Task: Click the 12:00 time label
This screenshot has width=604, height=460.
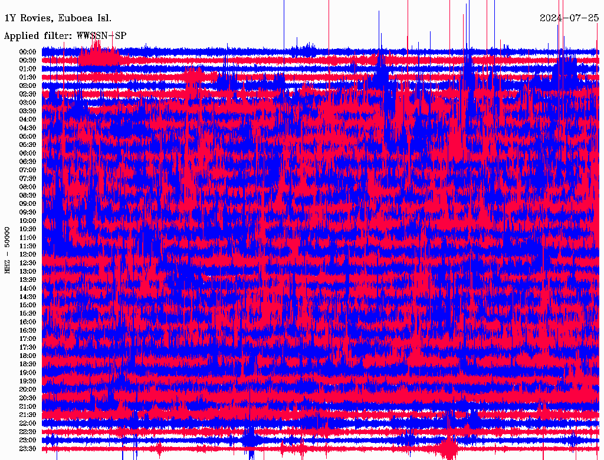Action: [28, 254]
